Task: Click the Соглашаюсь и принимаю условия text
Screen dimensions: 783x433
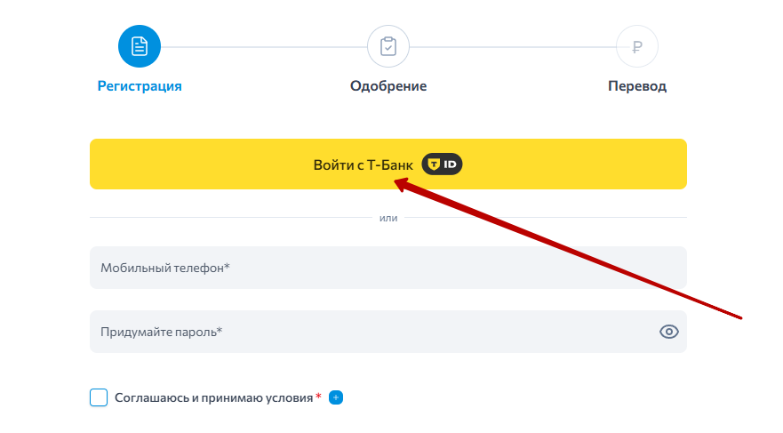Action: click(x=213, y=397)
